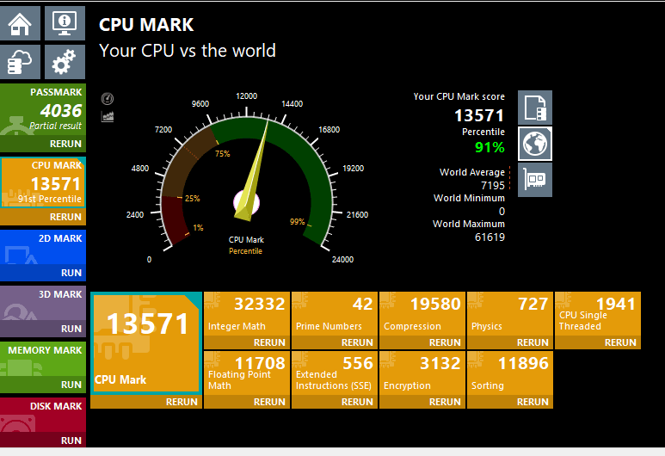The image size is (665, 456).
Task: Select the PassMark 4036 score tile
Action: click(43, 109)
